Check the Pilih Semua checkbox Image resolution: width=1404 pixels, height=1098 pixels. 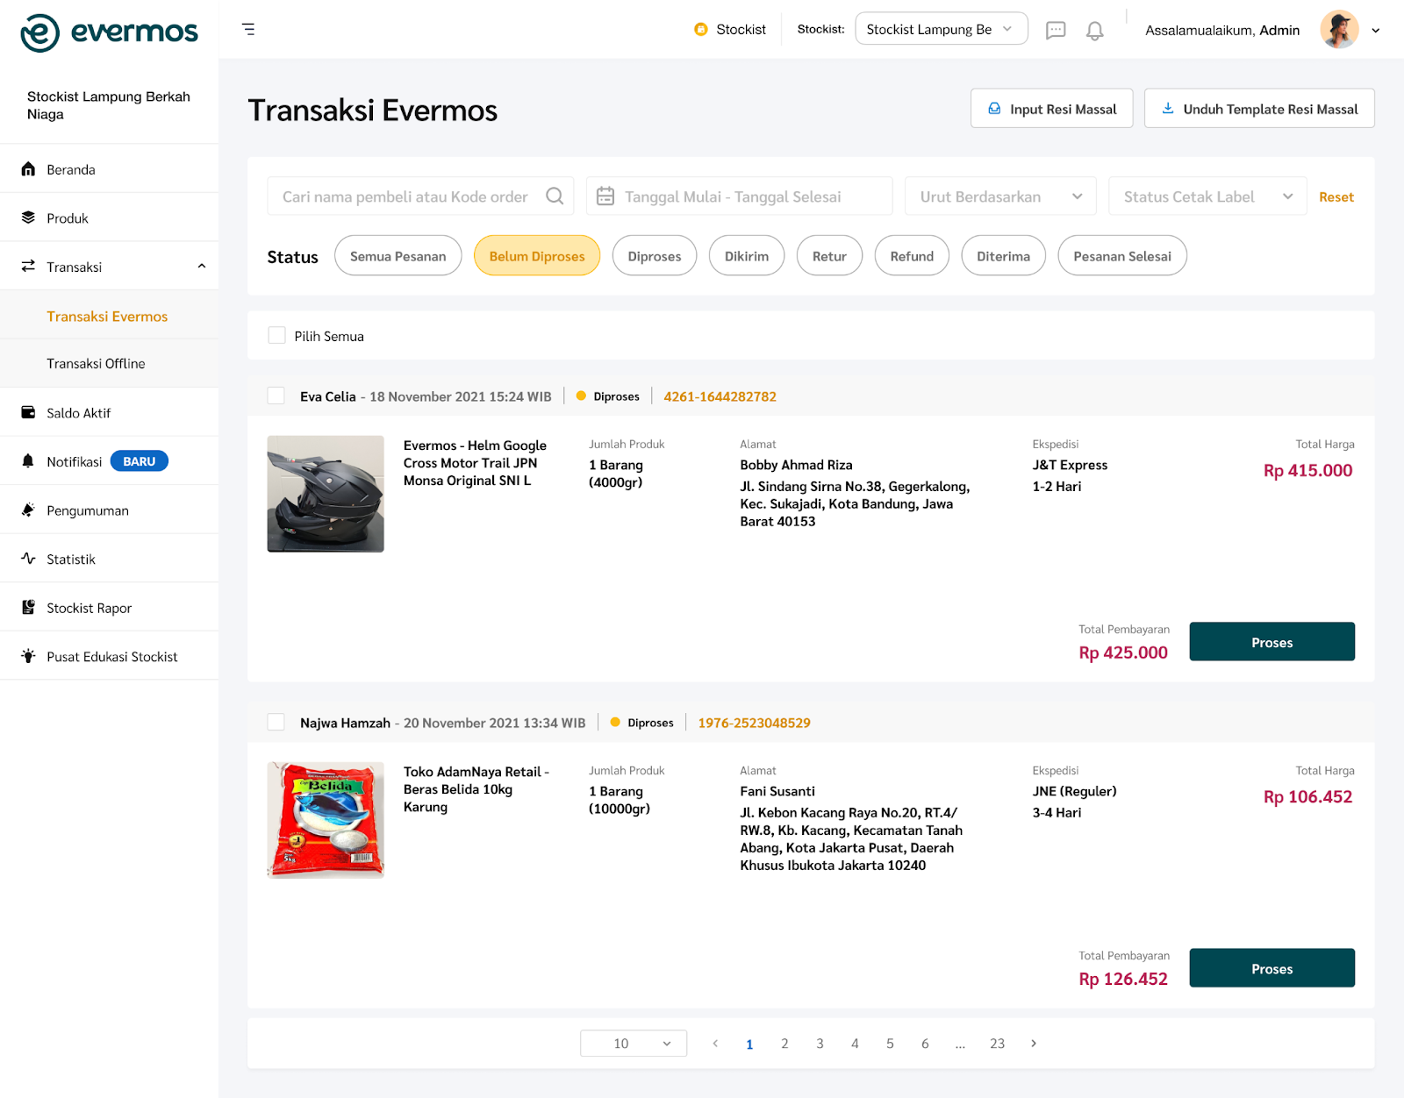point(276,335)
